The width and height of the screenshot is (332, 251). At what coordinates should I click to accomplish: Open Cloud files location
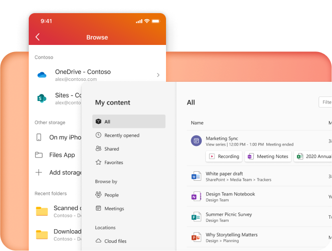[115, 241]
